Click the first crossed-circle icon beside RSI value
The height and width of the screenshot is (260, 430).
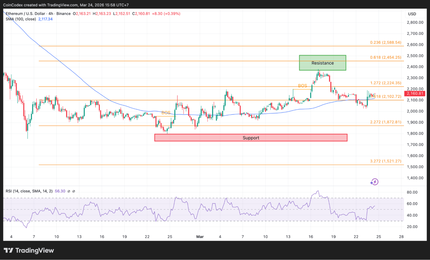tap(69, 191)
